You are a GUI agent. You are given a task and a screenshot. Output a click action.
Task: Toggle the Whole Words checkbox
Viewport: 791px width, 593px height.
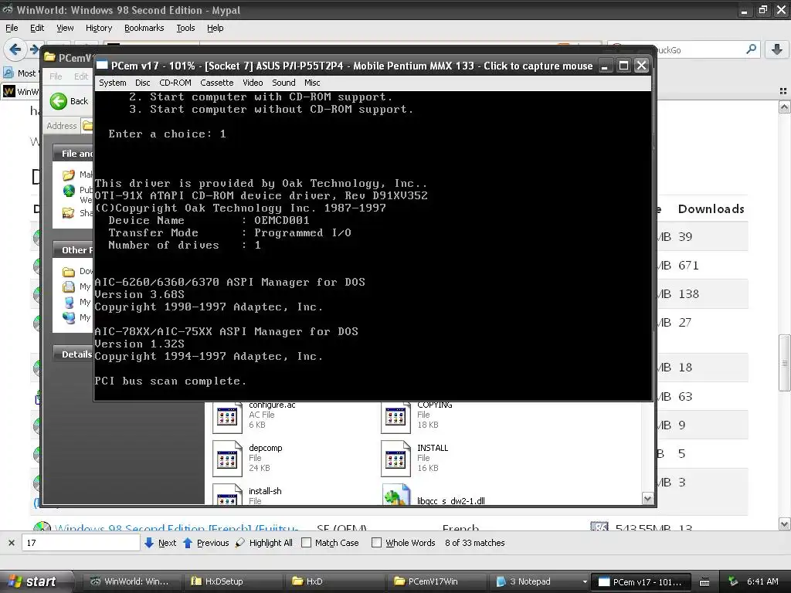point(376,543)
